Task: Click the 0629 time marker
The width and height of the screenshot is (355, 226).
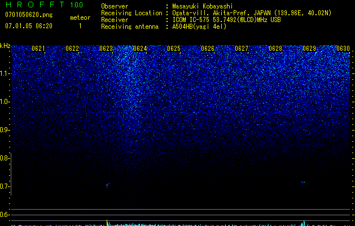Action: coord(309,49)
